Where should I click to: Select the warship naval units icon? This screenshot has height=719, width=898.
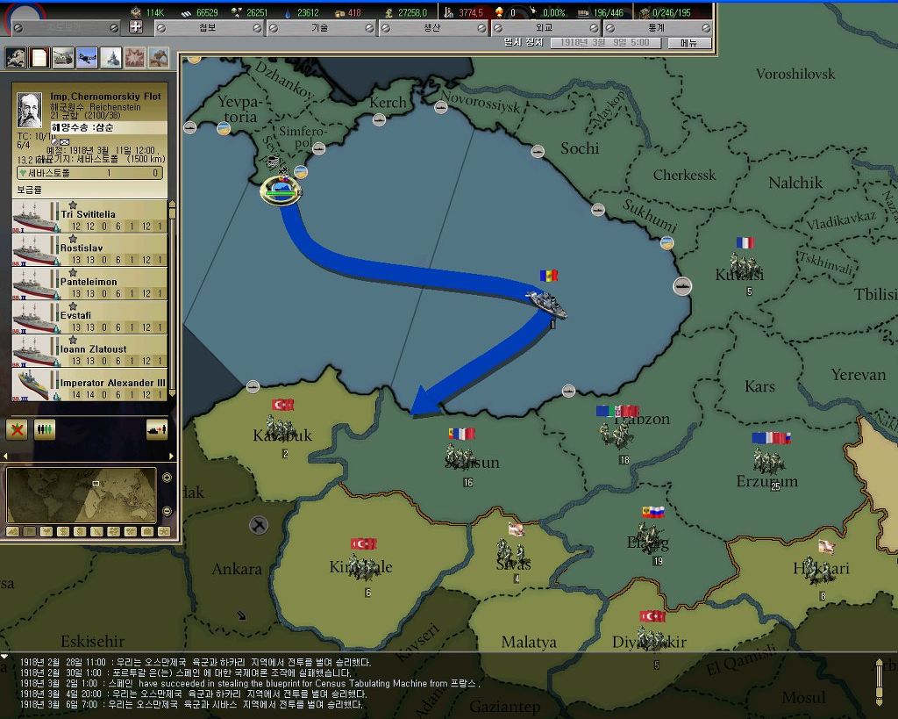coord(111,58)
